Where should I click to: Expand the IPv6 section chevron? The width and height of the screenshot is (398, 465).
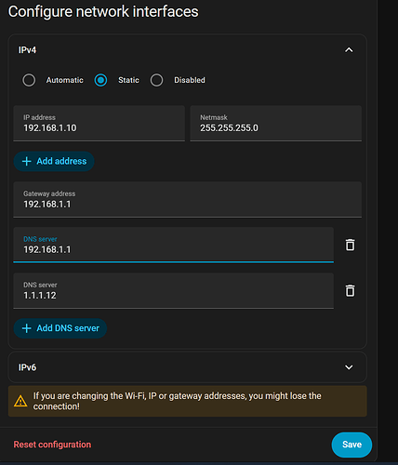click(x=349, y=367)
